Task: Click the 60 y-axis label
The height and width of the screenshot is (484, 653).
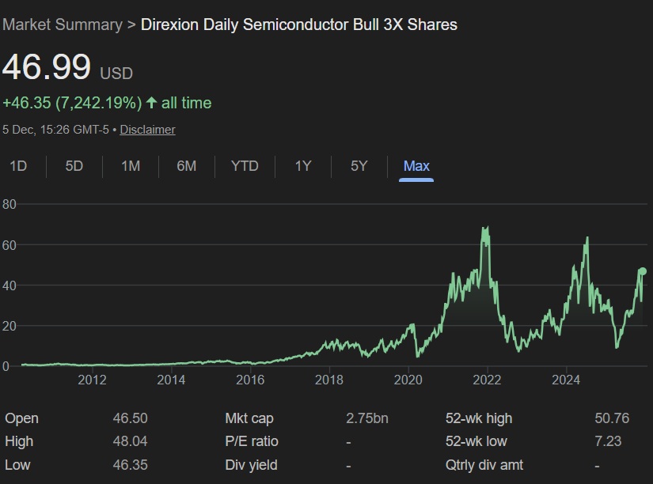Action: [x=9, y=245]
